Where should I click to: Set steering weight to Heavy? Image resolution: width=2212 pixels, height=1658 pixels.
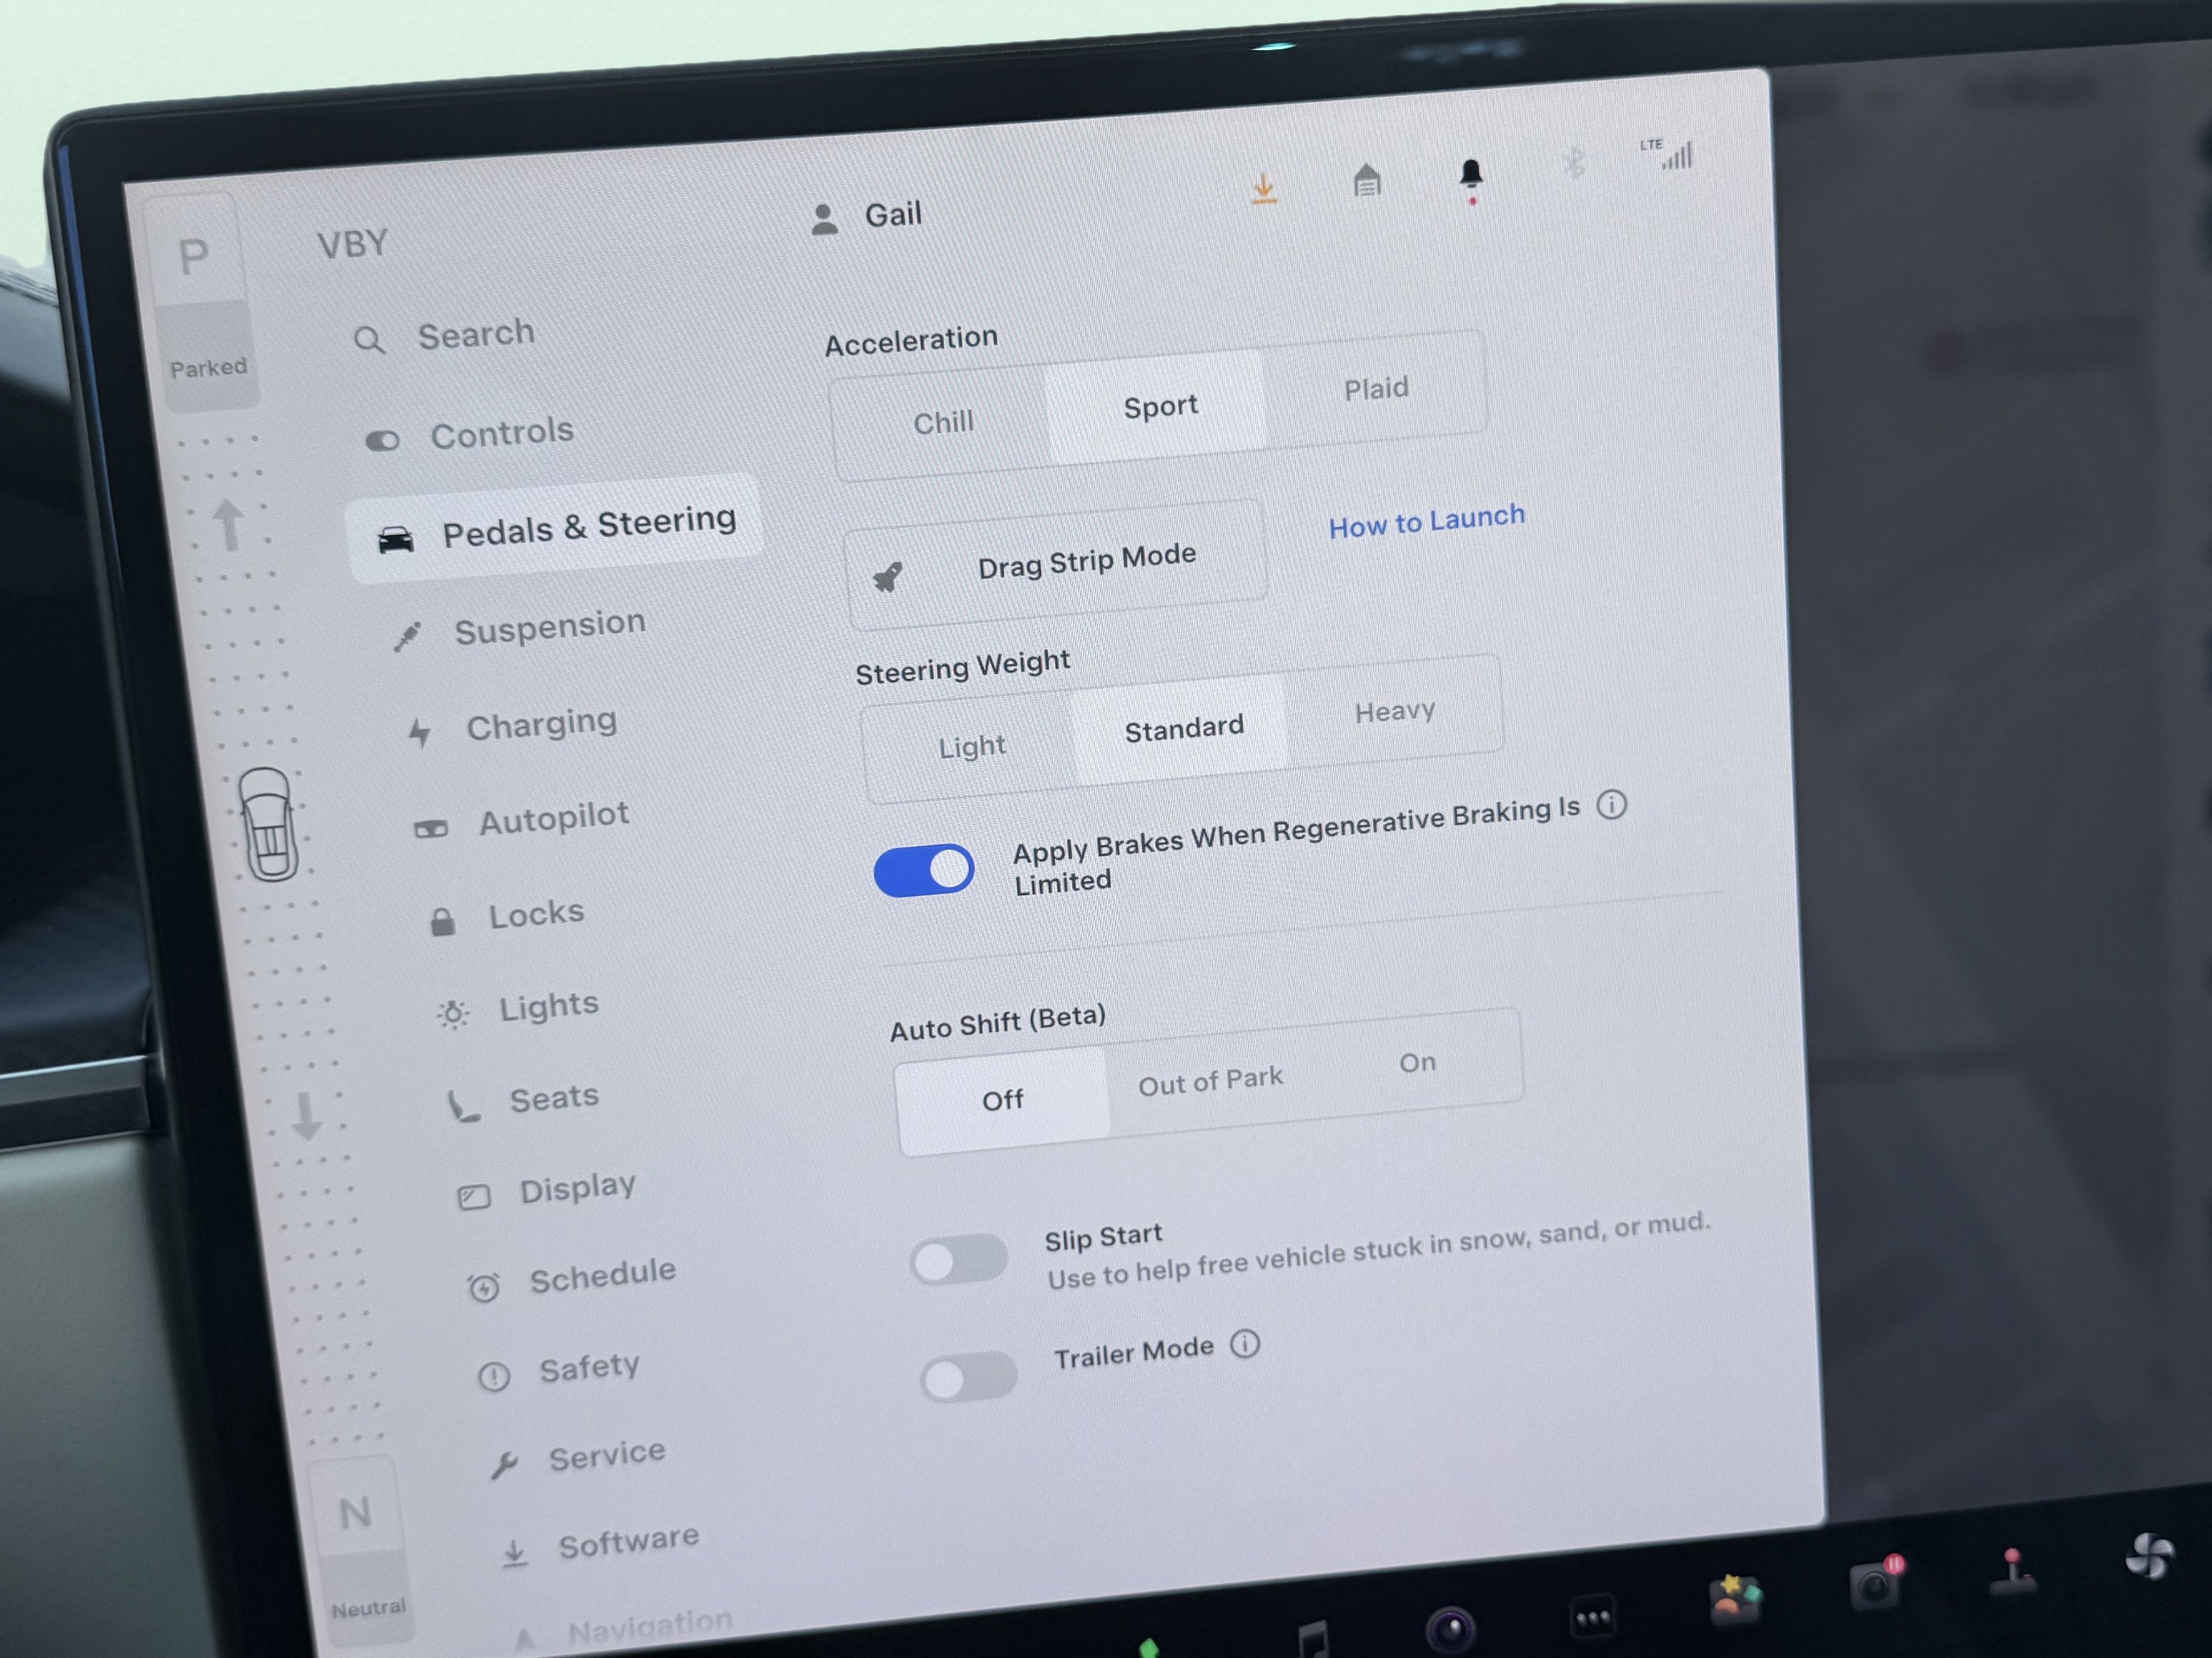(1394, 712)
